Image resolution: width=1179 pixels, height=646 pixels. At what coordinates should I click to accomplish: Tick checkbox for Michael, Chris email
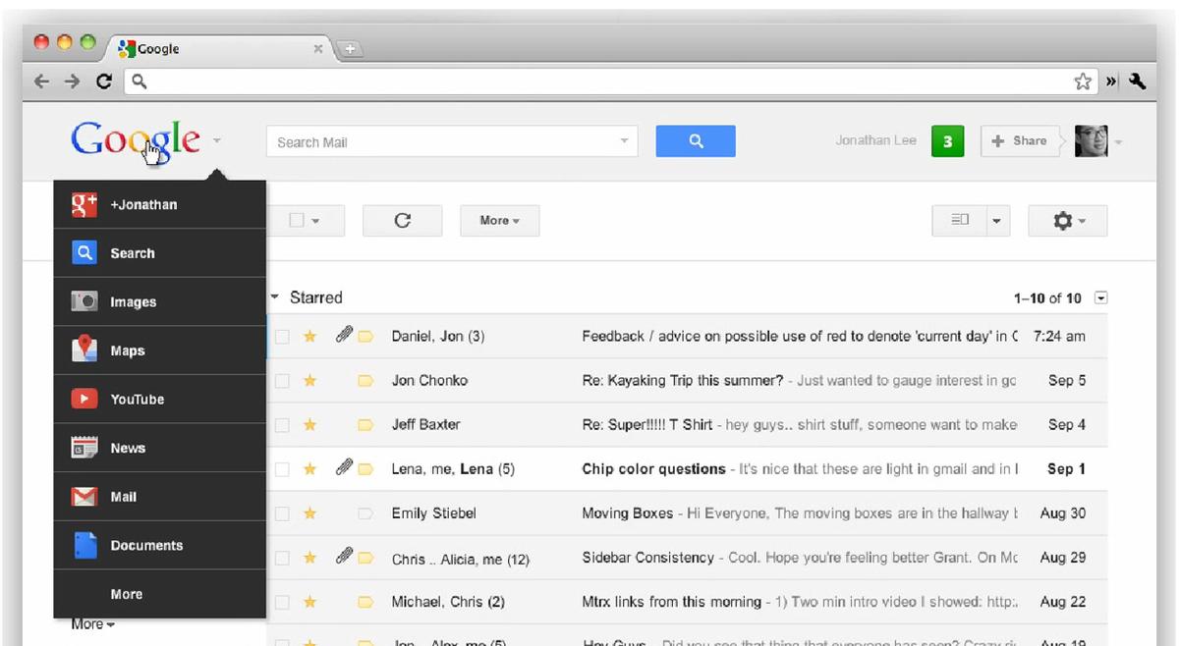[282, 602]
